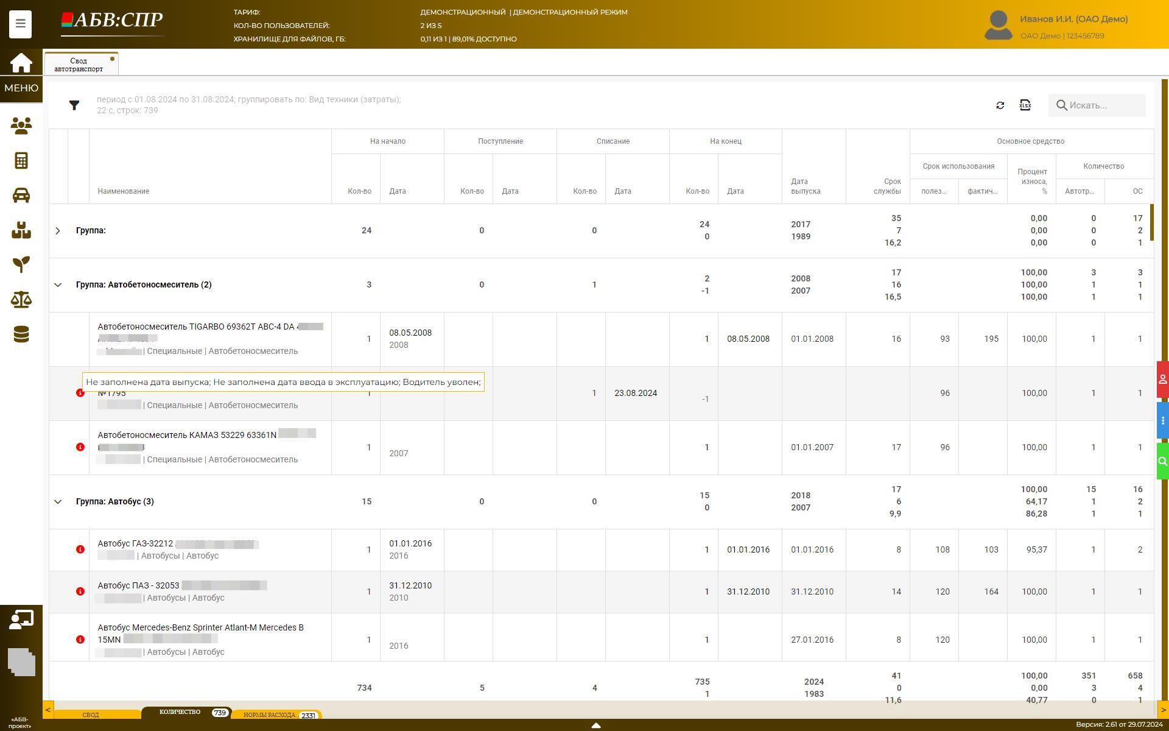Screen dimensions: 1169x731
Task: Open the calculator sidebar section
Action: tap(21, 161)
